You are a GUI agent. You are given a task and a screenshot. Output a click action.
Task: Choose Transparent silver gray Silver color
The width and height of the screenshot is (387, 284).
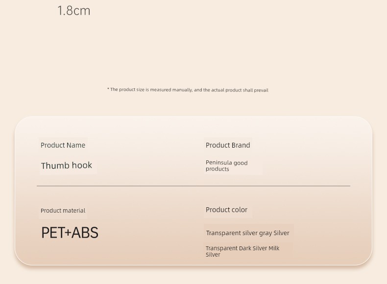[x=247, y=233]
